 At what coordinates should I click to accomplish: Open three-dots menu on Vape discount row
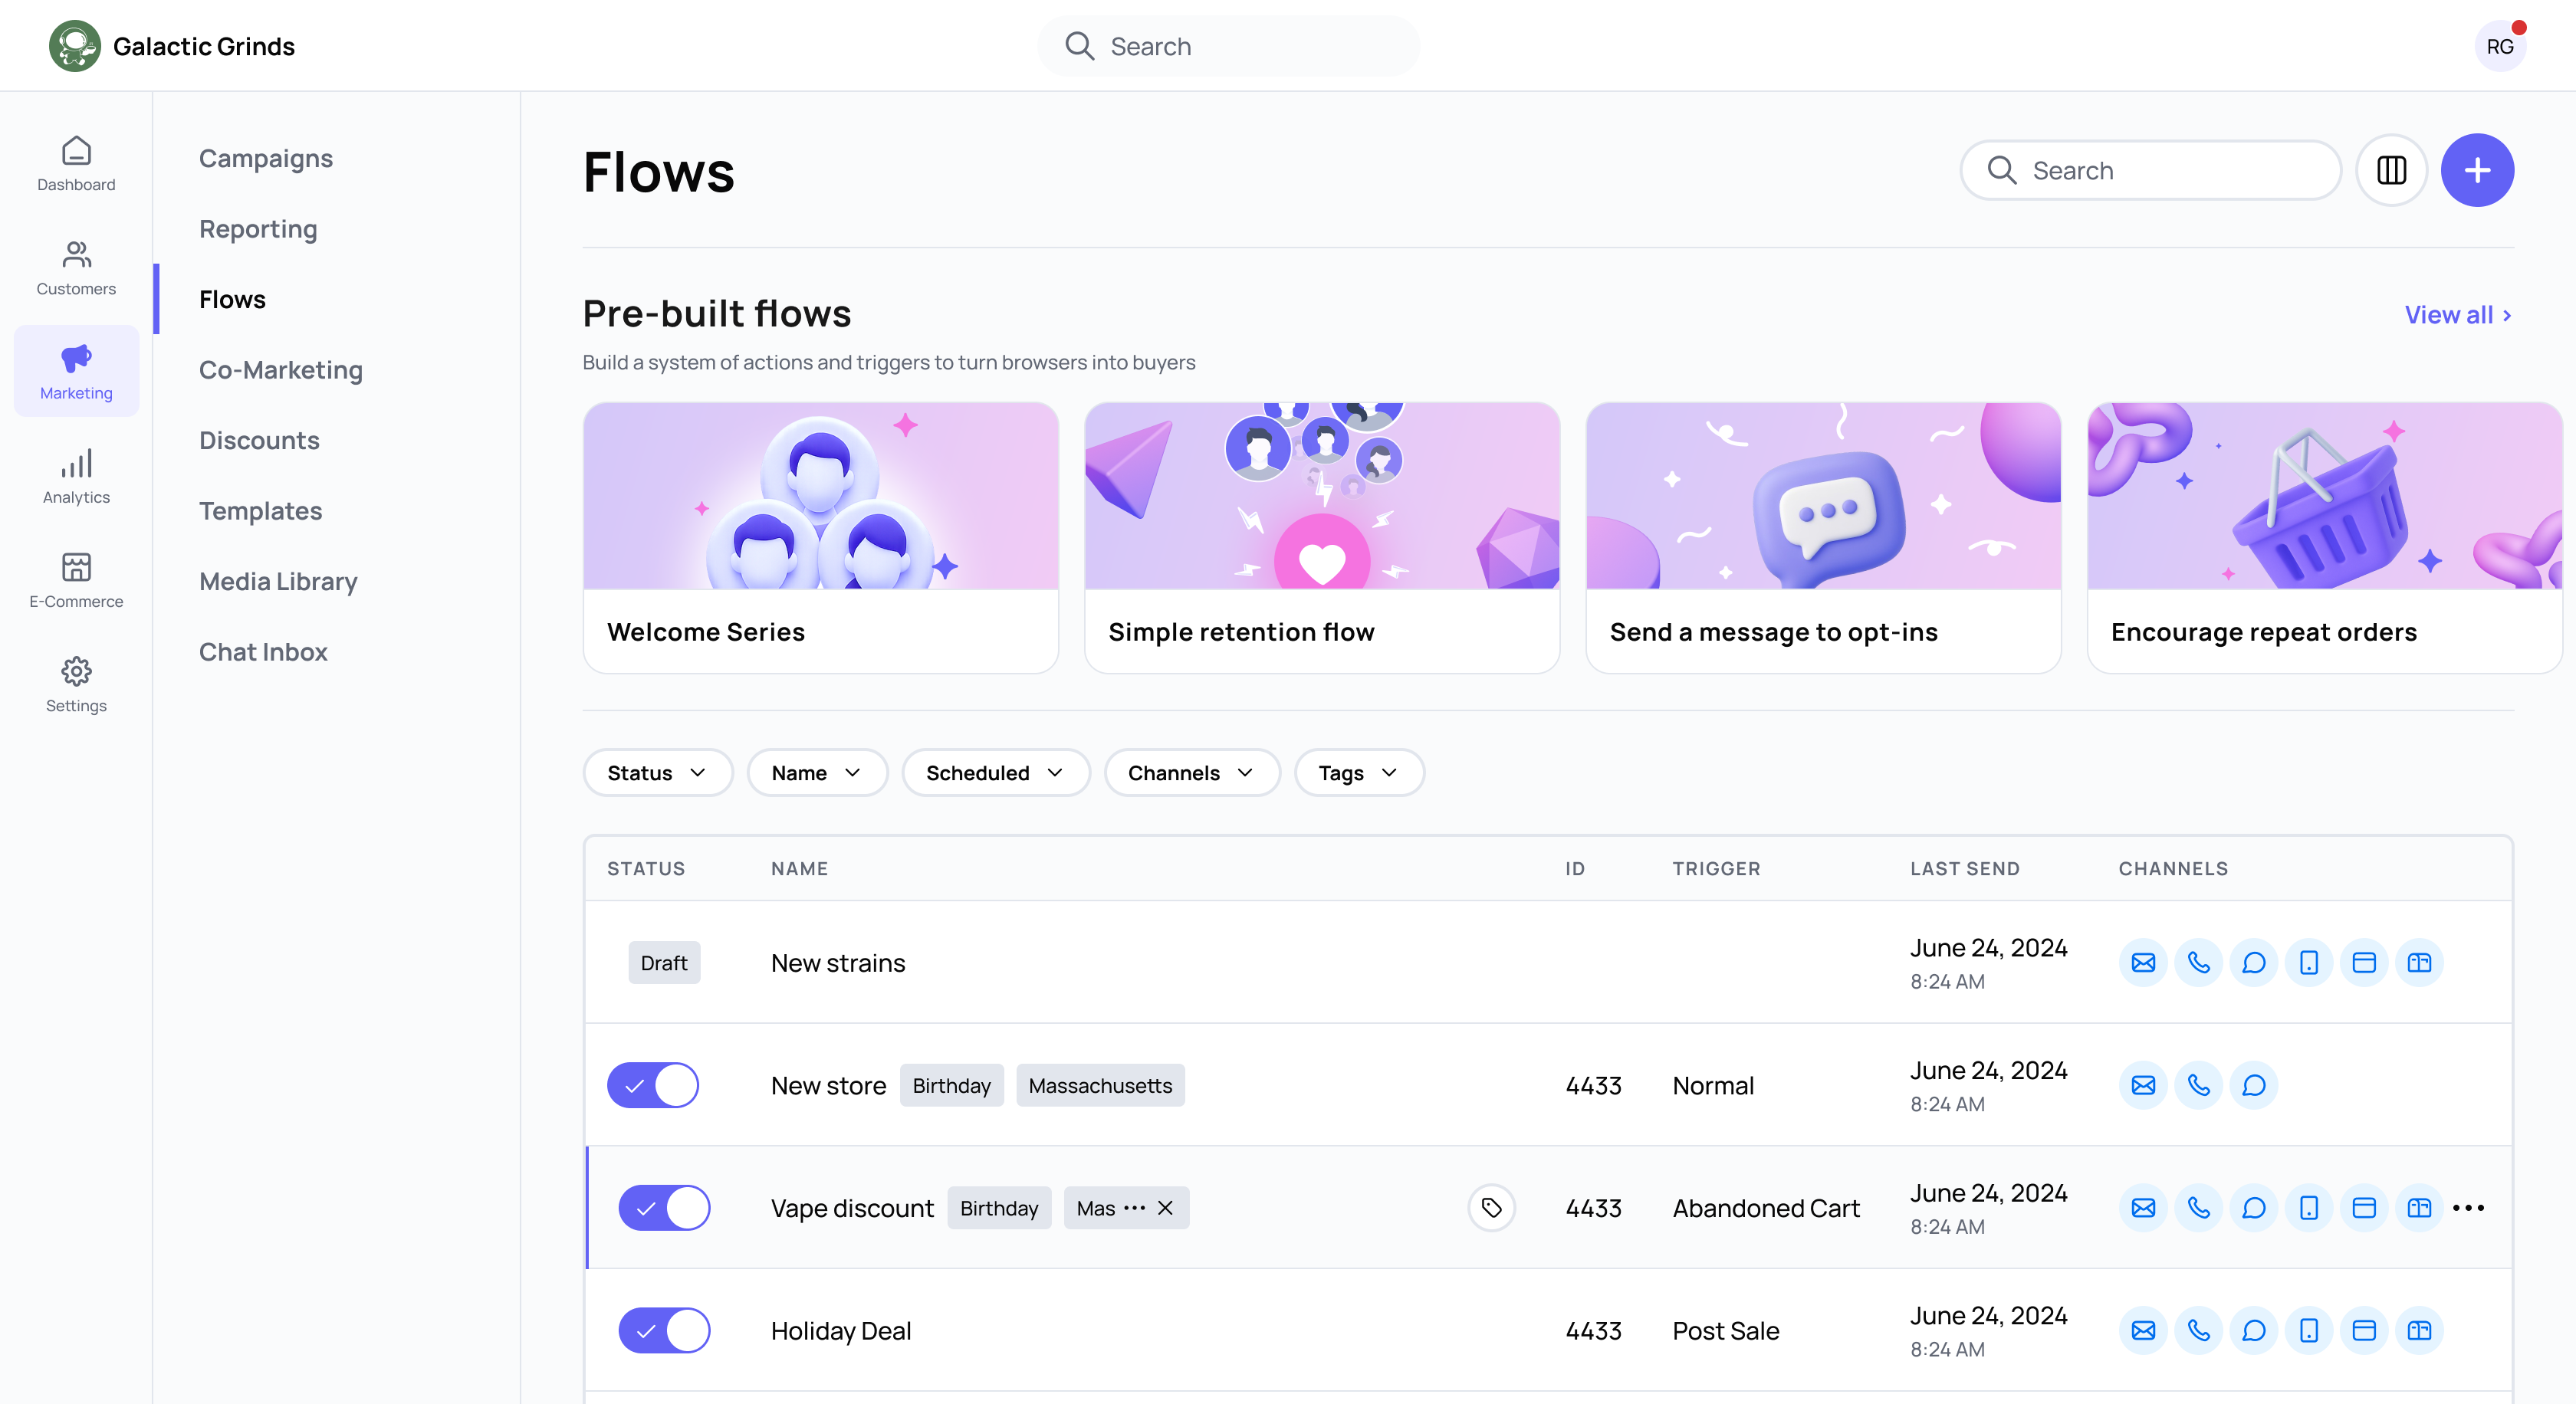(2468, 1207)
